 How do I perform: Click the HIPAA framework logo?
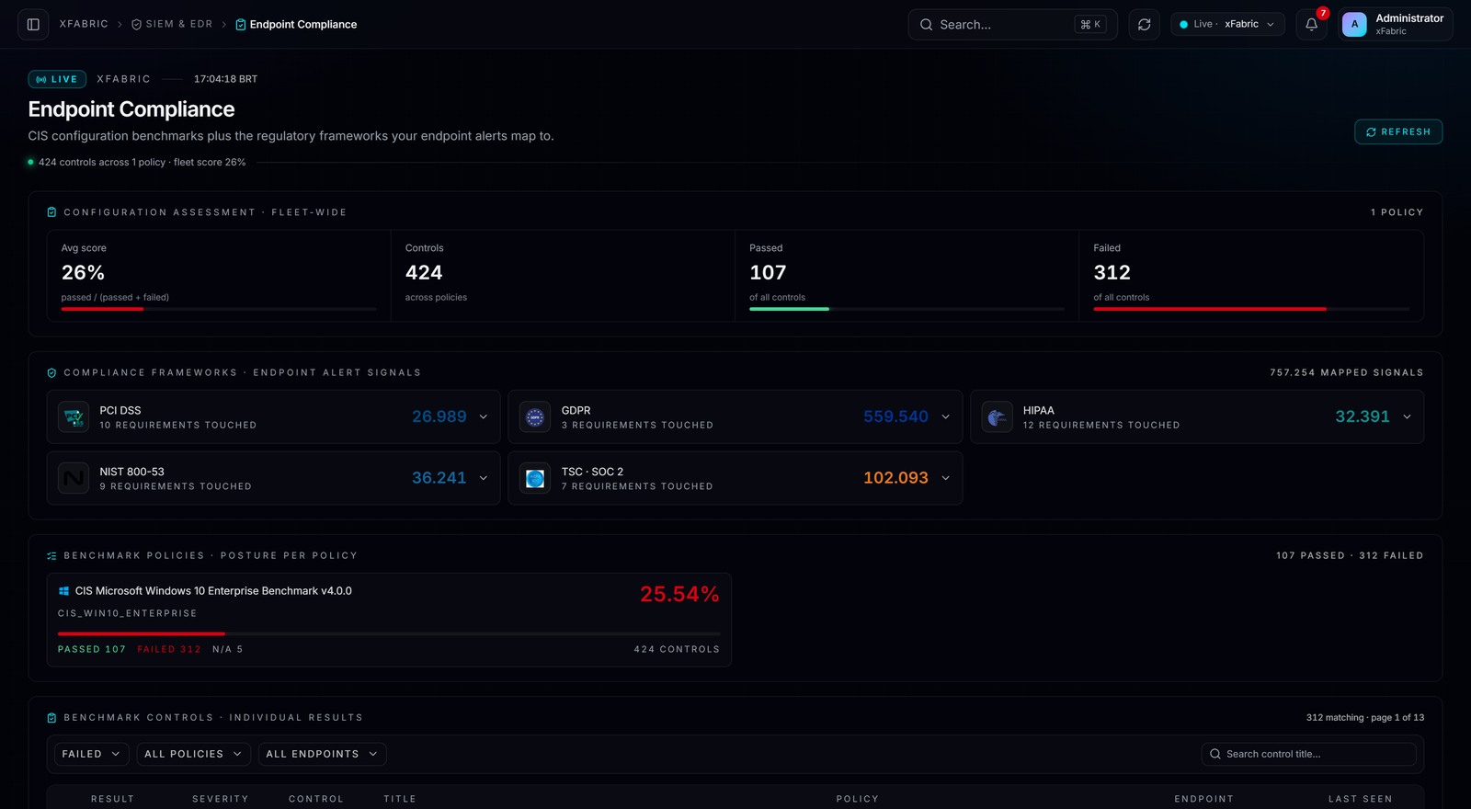pyautogui.click(x=997, y=417)
